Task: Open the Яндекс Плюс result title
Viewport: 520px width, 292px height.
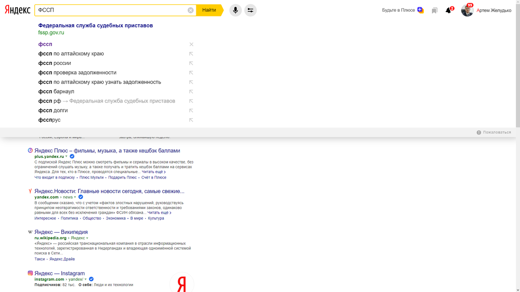Action: [x=107, y=151]
